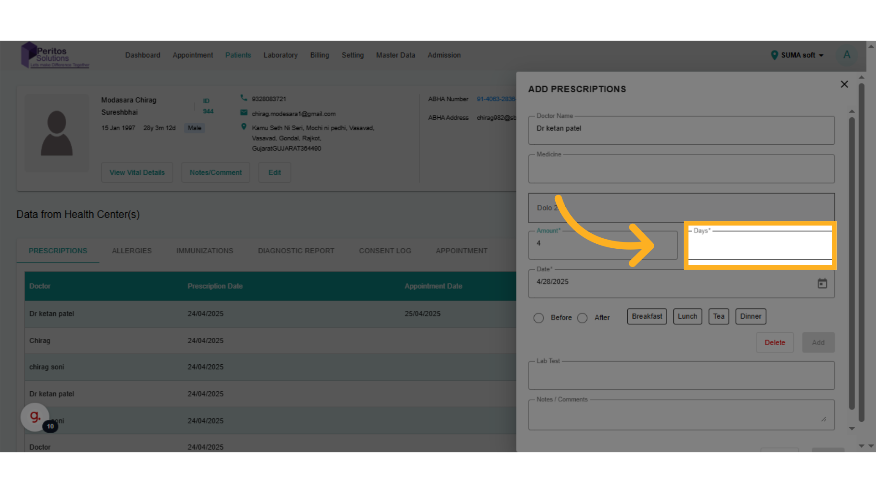The image size is (876, 493).
Task: Select the Before radio button
Action: click(x=539, y=318)
